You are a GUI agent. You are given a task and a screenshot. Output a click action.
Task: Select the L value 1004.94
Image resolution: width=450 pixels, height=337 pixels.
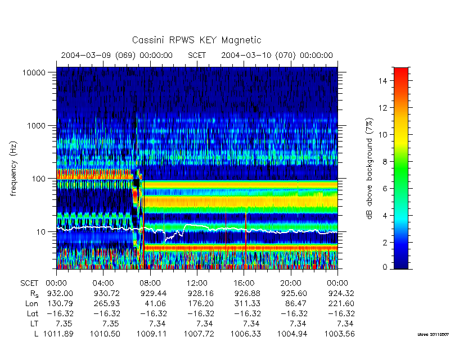pos(292,334)
